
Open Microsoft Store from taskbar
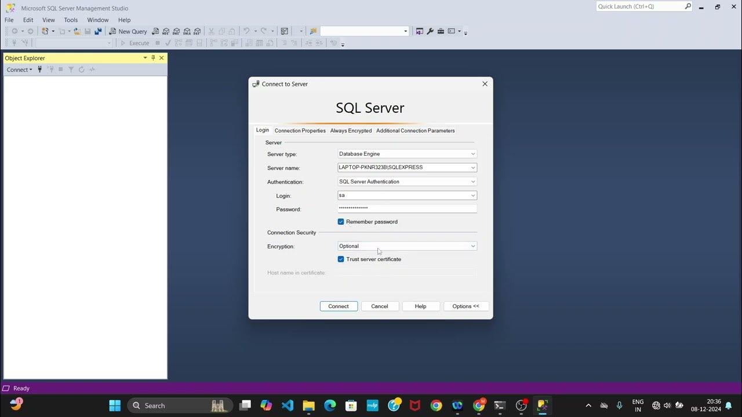click(x=351, y=405)
